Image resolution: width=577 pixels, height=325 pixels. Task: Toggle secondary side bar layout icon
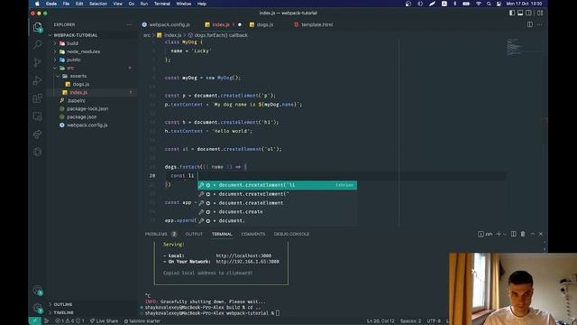click(x=529, y=13)
